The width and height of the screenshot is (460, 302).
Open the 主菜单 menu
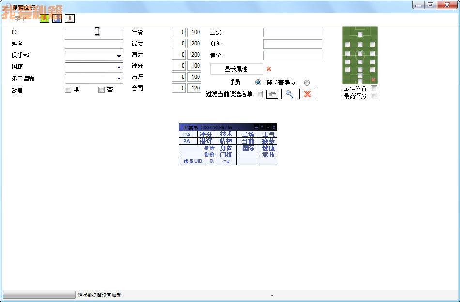tap(18, 19)
